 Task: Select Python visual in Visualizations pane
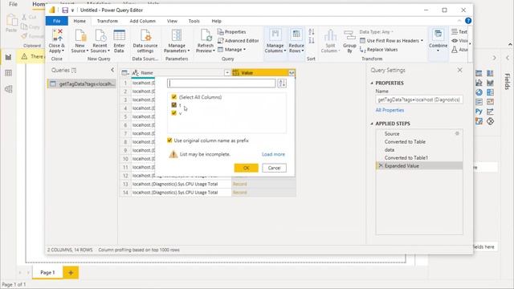click(479, 112)
